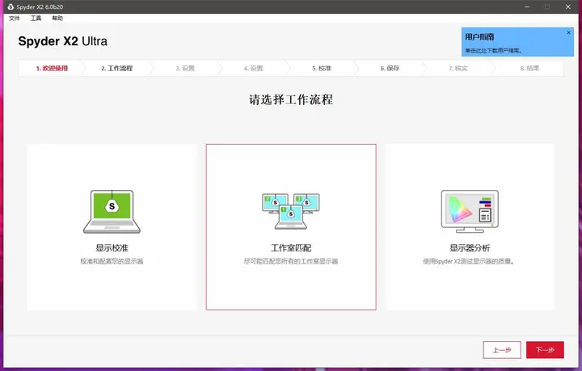Go to step 5. 校准
Screen dimensions: 582x371
322,68
